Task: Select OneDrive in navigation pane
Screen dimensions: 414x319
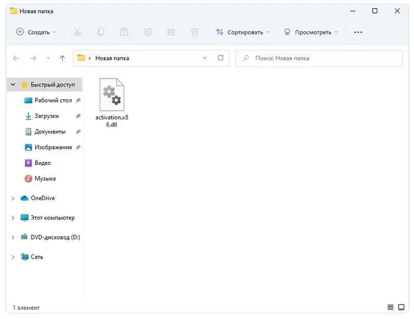Action: [38, 198]
